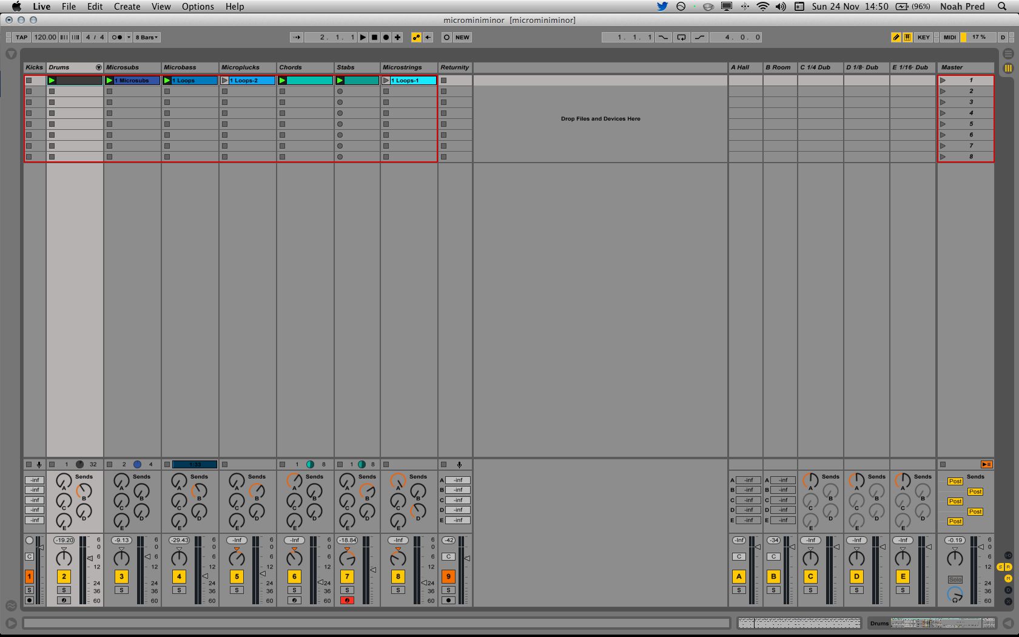Toggle the Overdub plus button
The width and height of the screenshot is (1019, 637).
point(397,37)
